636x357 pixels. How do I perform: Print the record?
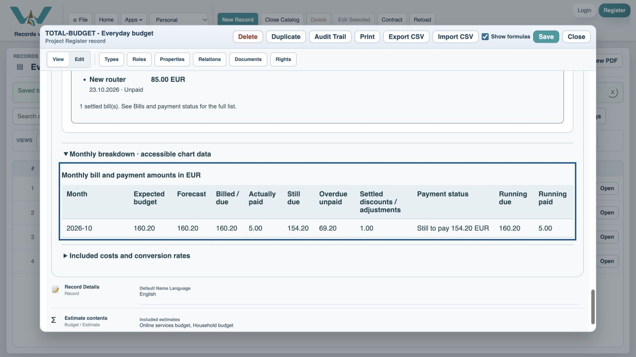click(x=367, y=37)
